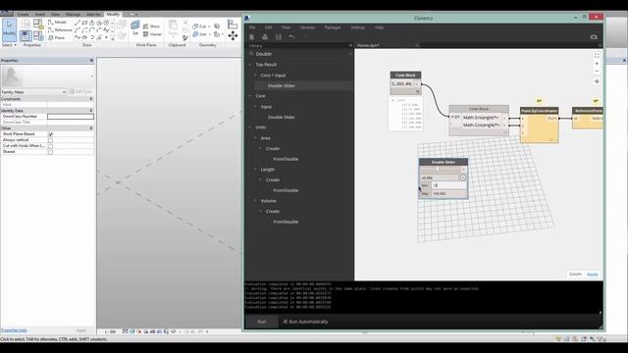Zoom in with the canvas plus icon
This screenshot has width=628, height=353.
pyautogui.click(x=597, y=64)
